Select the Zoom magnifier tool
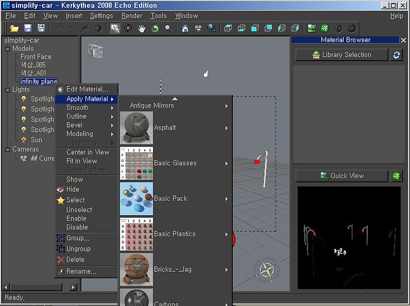 (168, 28)
